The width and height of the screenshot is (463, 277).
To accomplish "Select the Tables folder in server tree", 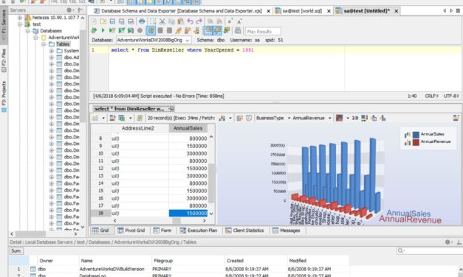I will click(x=63, y=44).
